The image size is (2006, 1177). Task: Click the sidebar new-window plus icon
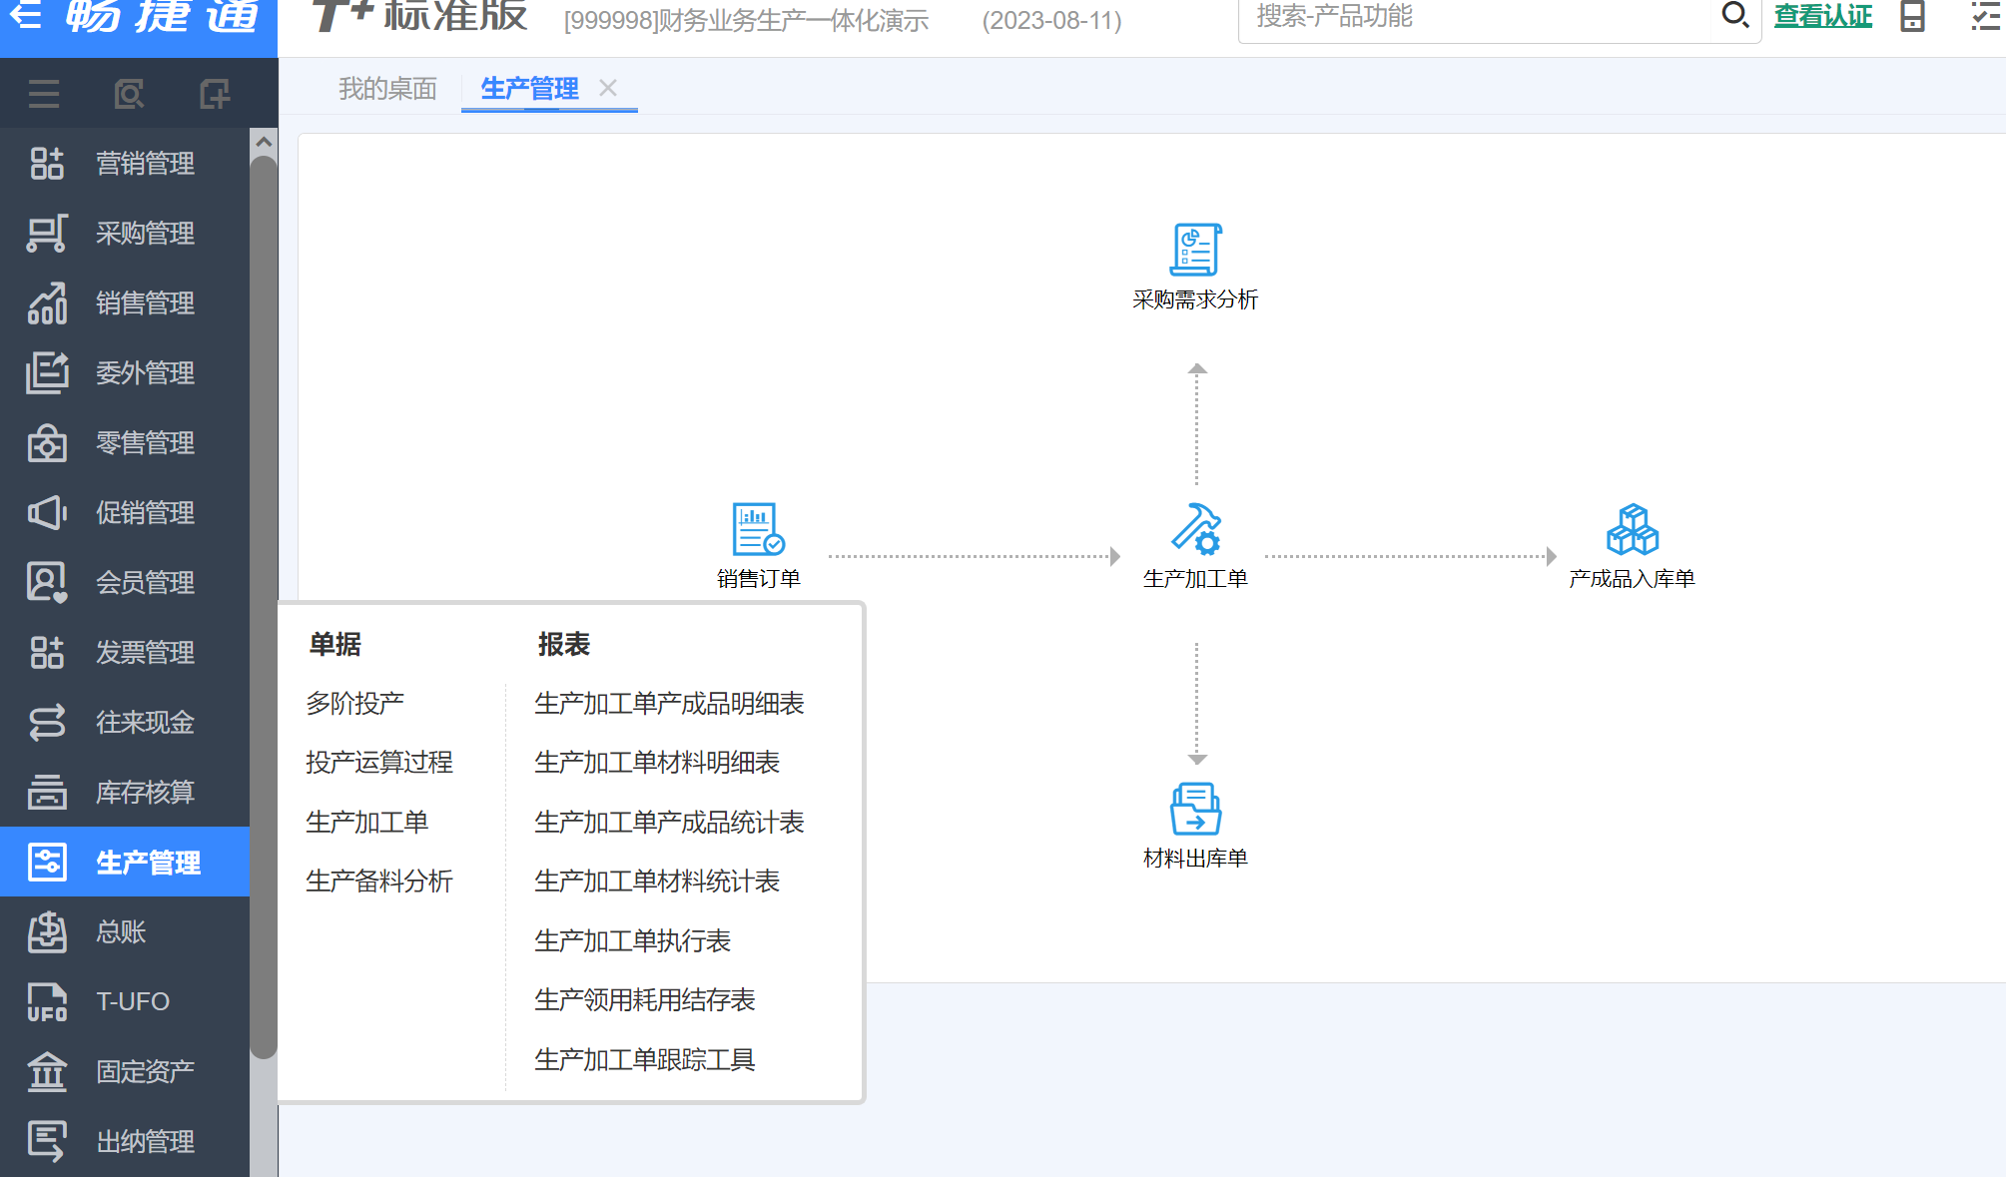click(214, 94)
